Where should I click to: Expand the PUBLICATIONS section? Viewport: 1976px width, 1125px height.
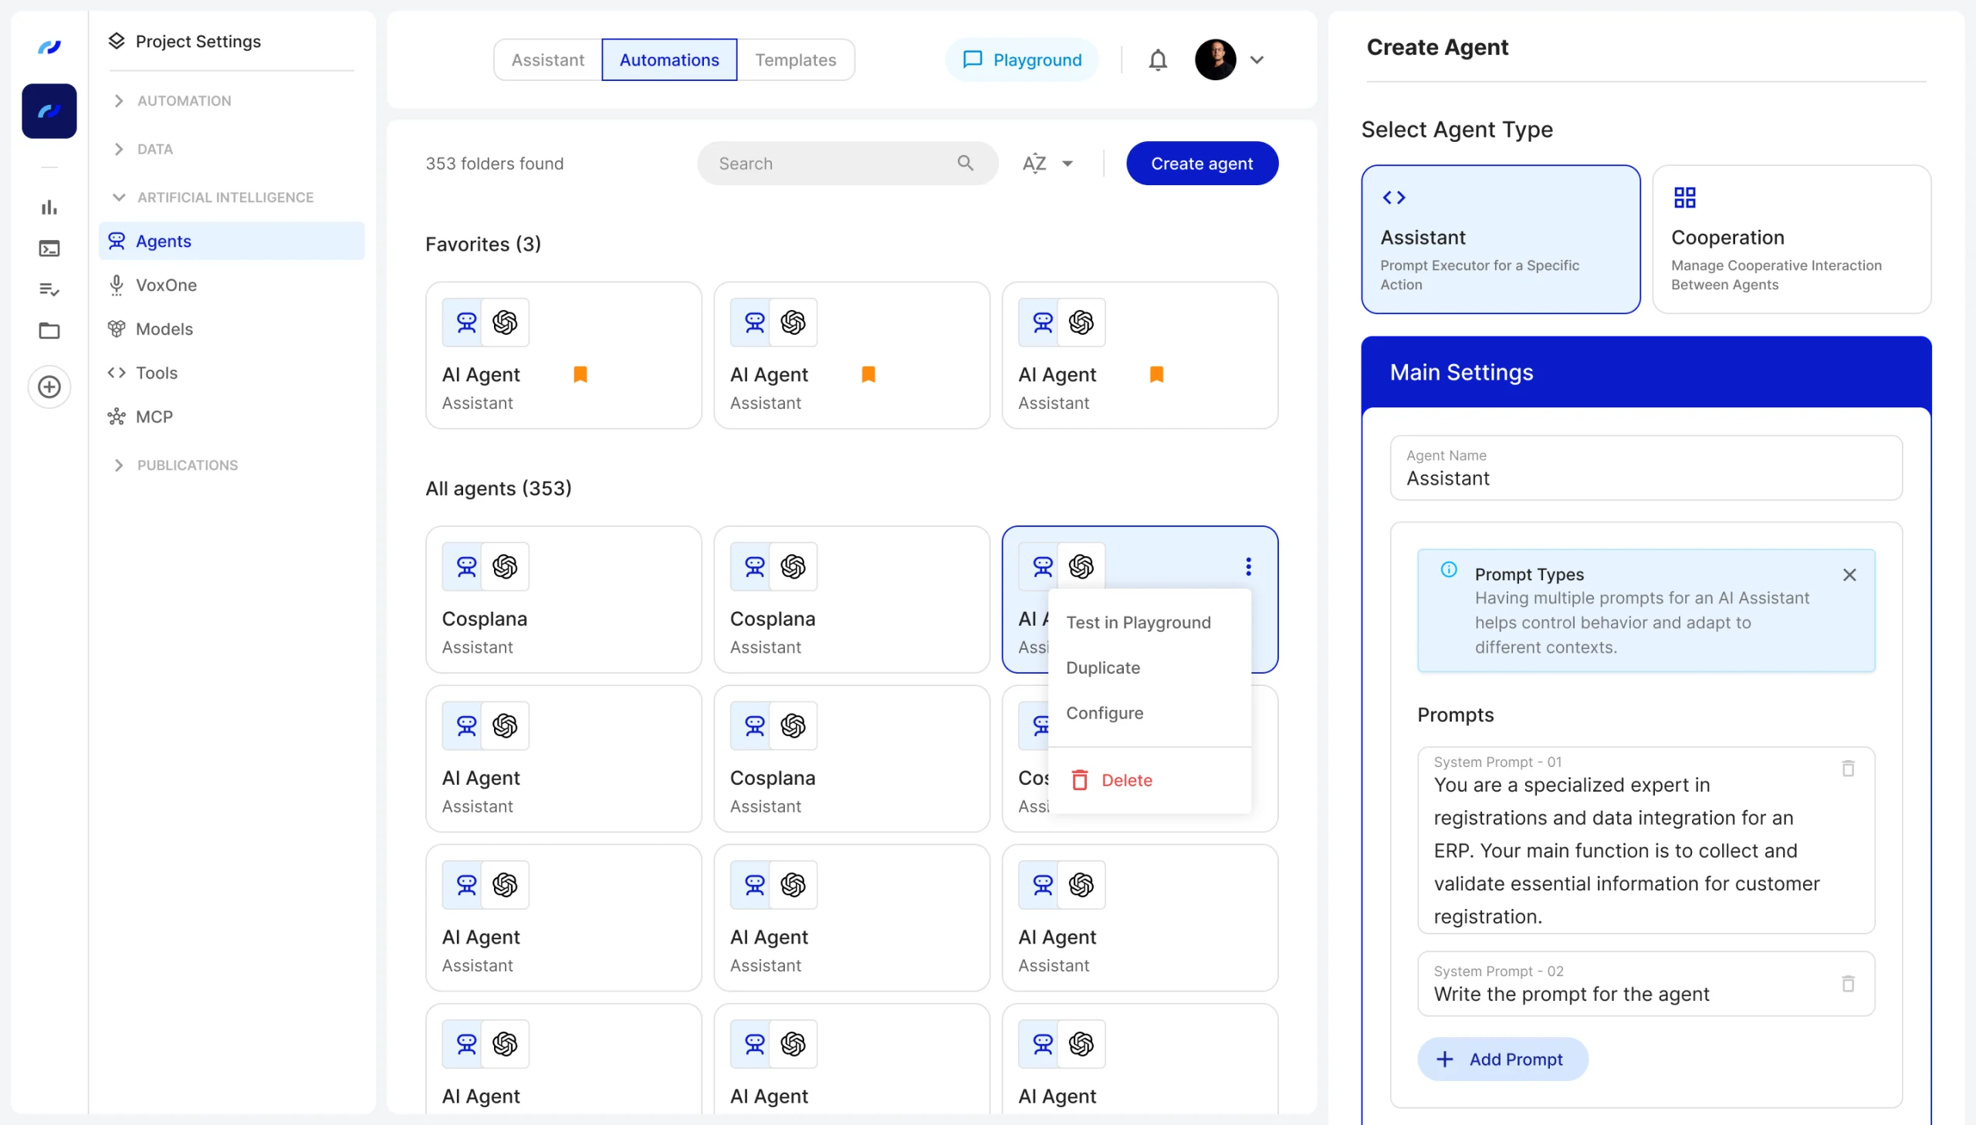(175, 465)
